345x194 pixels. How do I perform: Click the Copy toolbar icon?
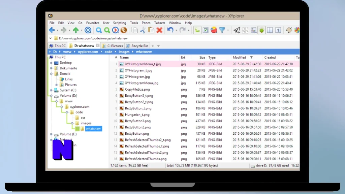(134, 30)
